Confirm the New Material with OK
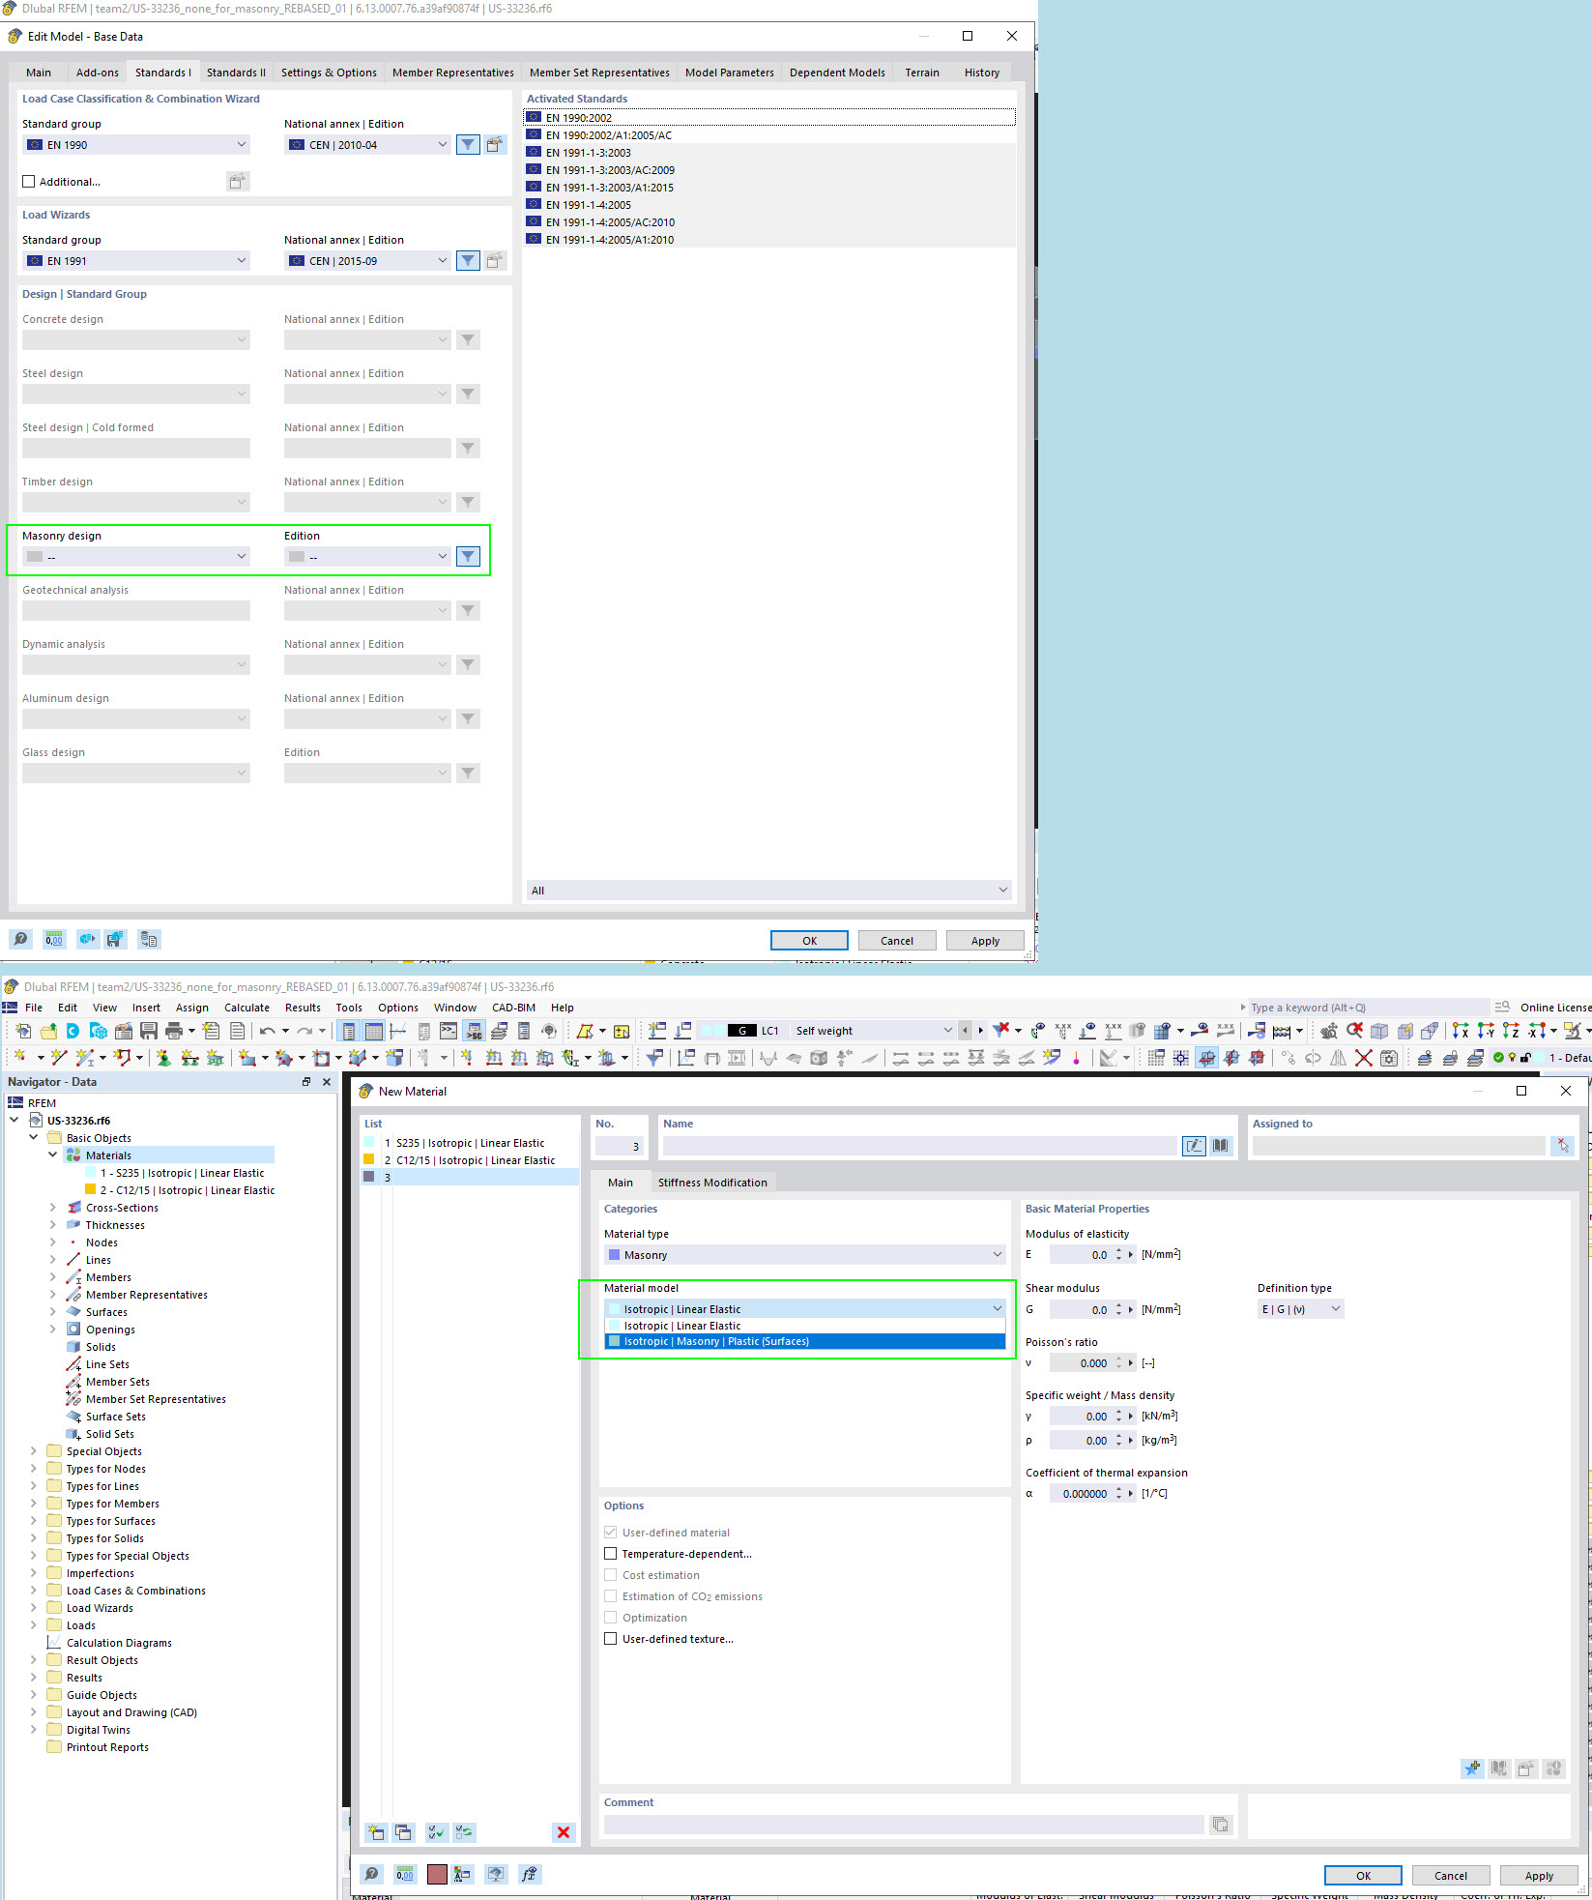The width and height of the screenshot is (1592, 1900). click(x=1362, y=1875)
